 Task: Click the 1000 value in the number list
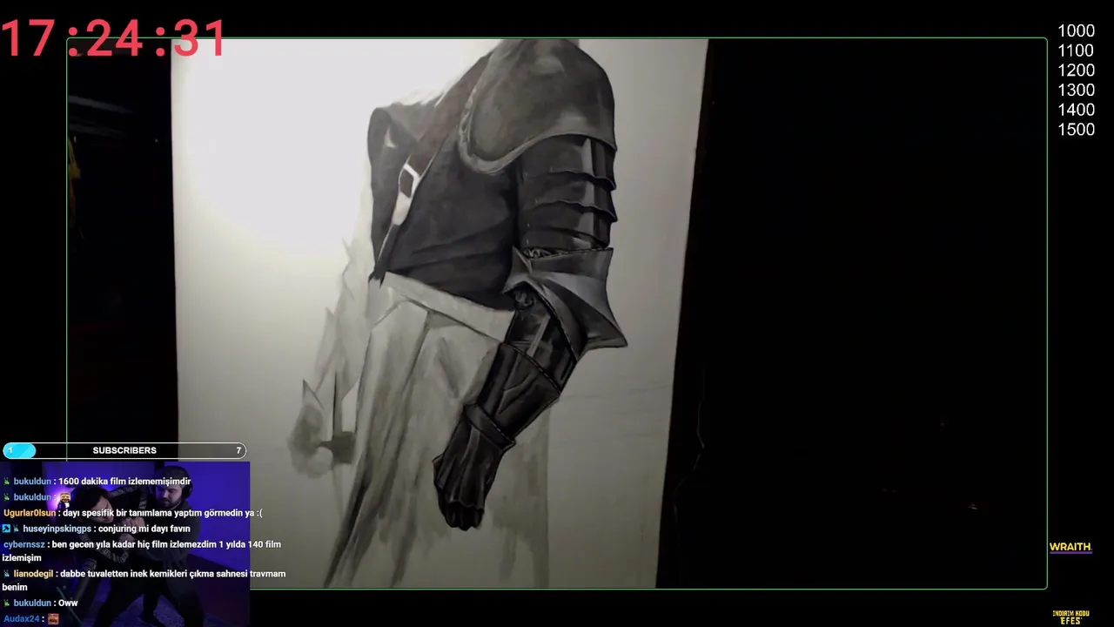[x=1076, y=31]
